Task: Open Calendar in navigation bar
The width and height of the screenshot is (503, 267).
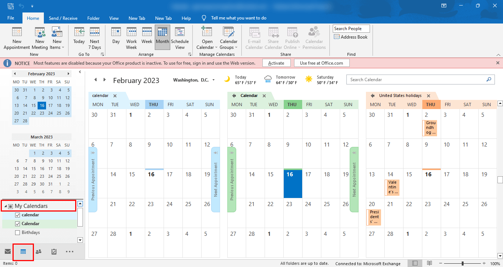Action: click(23, 252)
